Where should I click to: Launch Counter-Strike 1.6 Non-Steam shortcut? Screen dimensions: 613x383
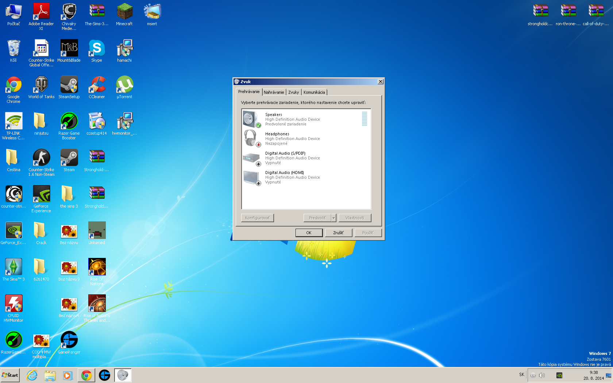pos(41,162)
